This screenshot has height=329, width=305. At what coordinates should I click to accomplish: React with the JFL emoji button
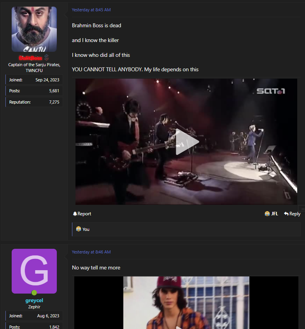pos(271,214)
